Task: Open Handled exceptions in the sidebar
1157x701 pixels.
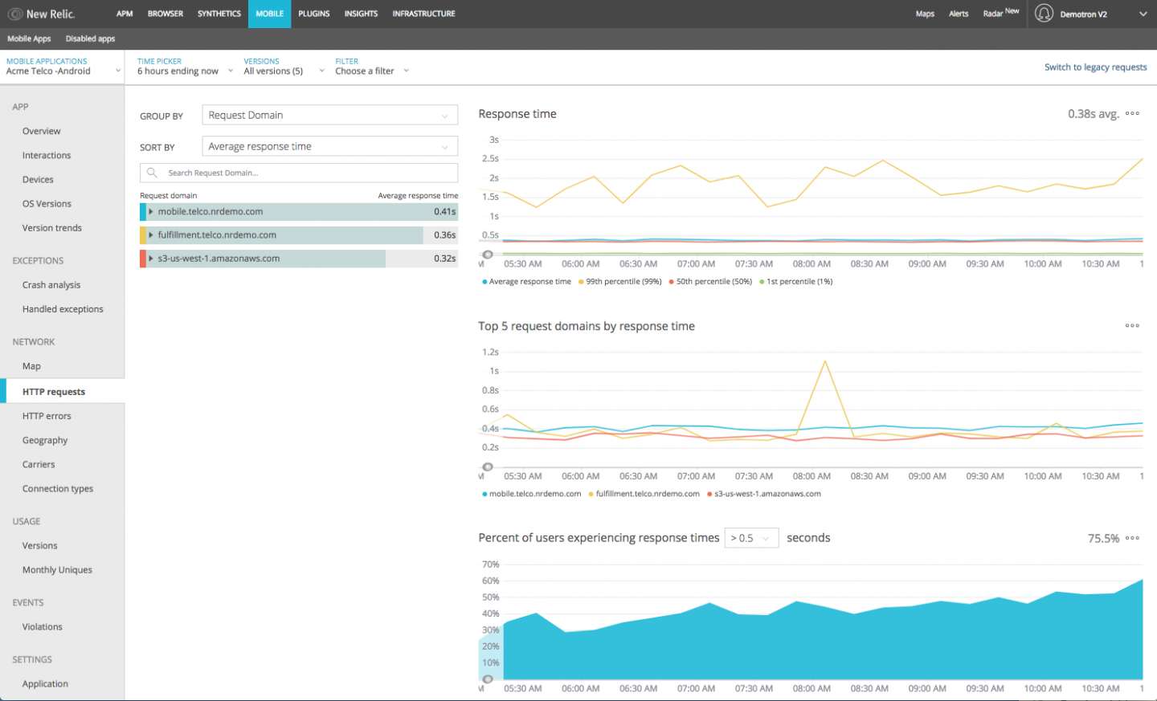Action: [x=63, y=308]
